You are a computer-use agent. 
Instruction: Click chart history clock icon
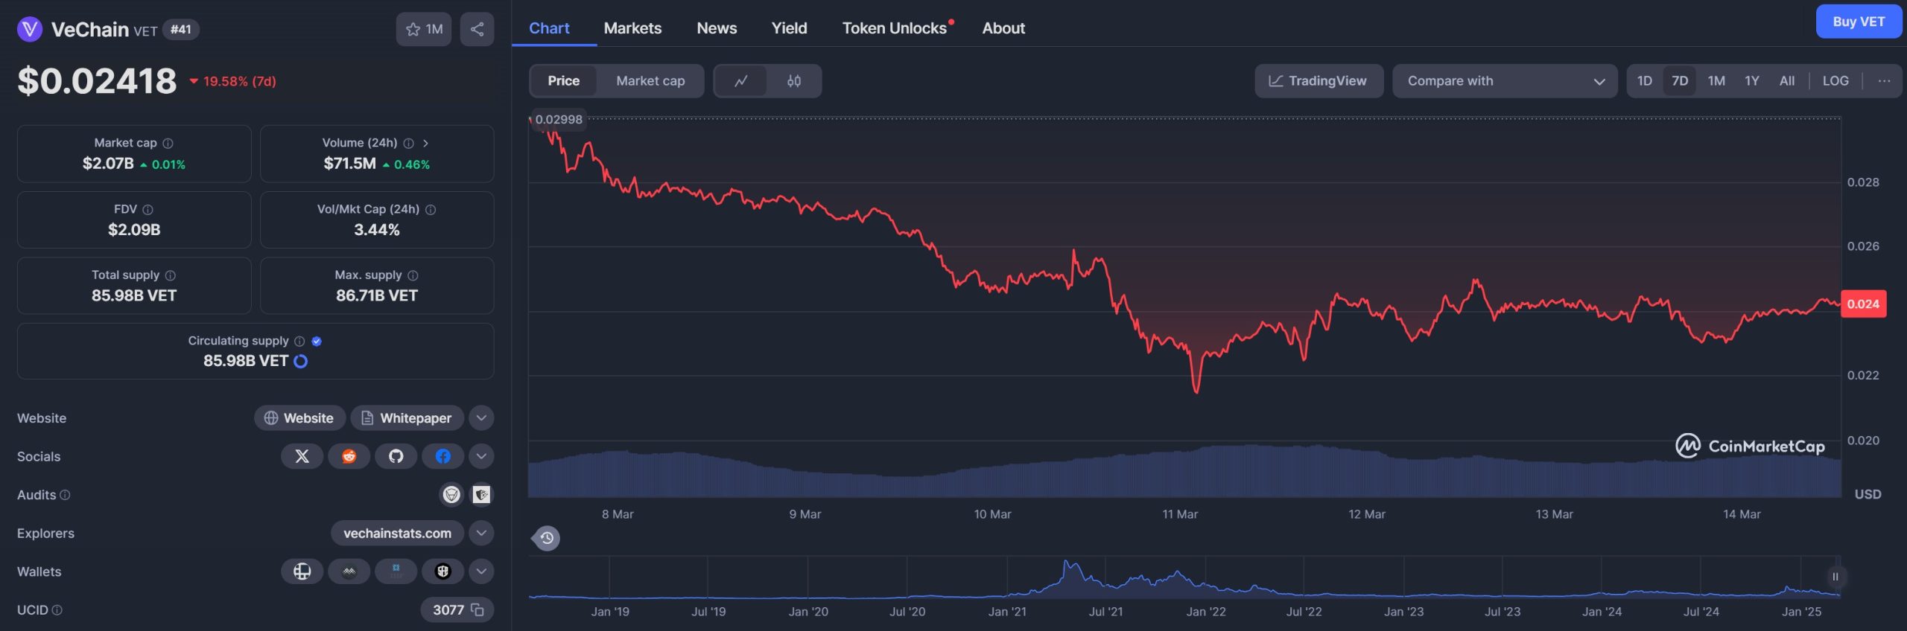tap(547, 538)
